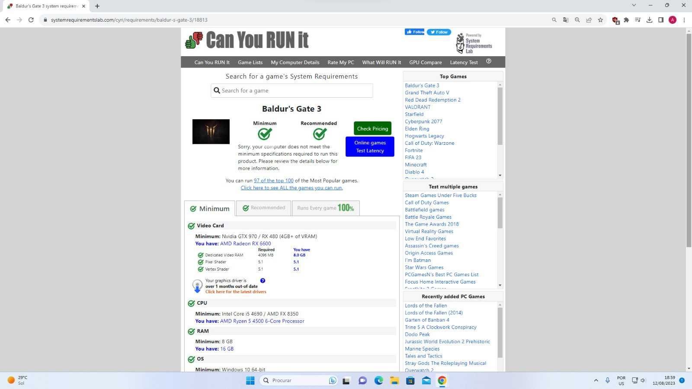Bookmark this page with the star icon
Viewport: 692px width, 389px height.
click(x=600, y=20)
